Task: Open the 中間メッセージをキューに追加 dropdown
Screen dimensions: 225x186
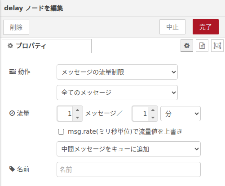Action: 128,149
